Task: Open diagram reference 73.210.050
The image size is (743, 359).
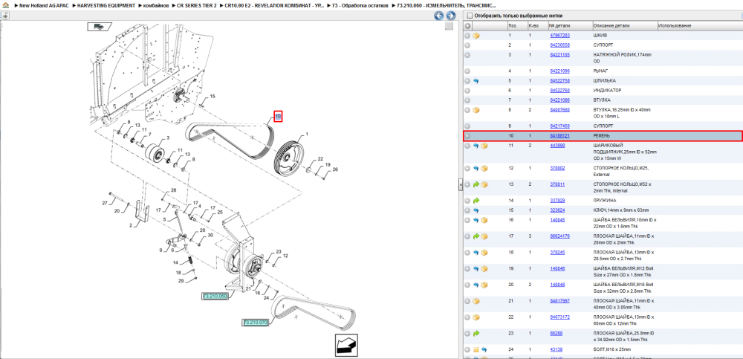Action: tap(215, 297)
